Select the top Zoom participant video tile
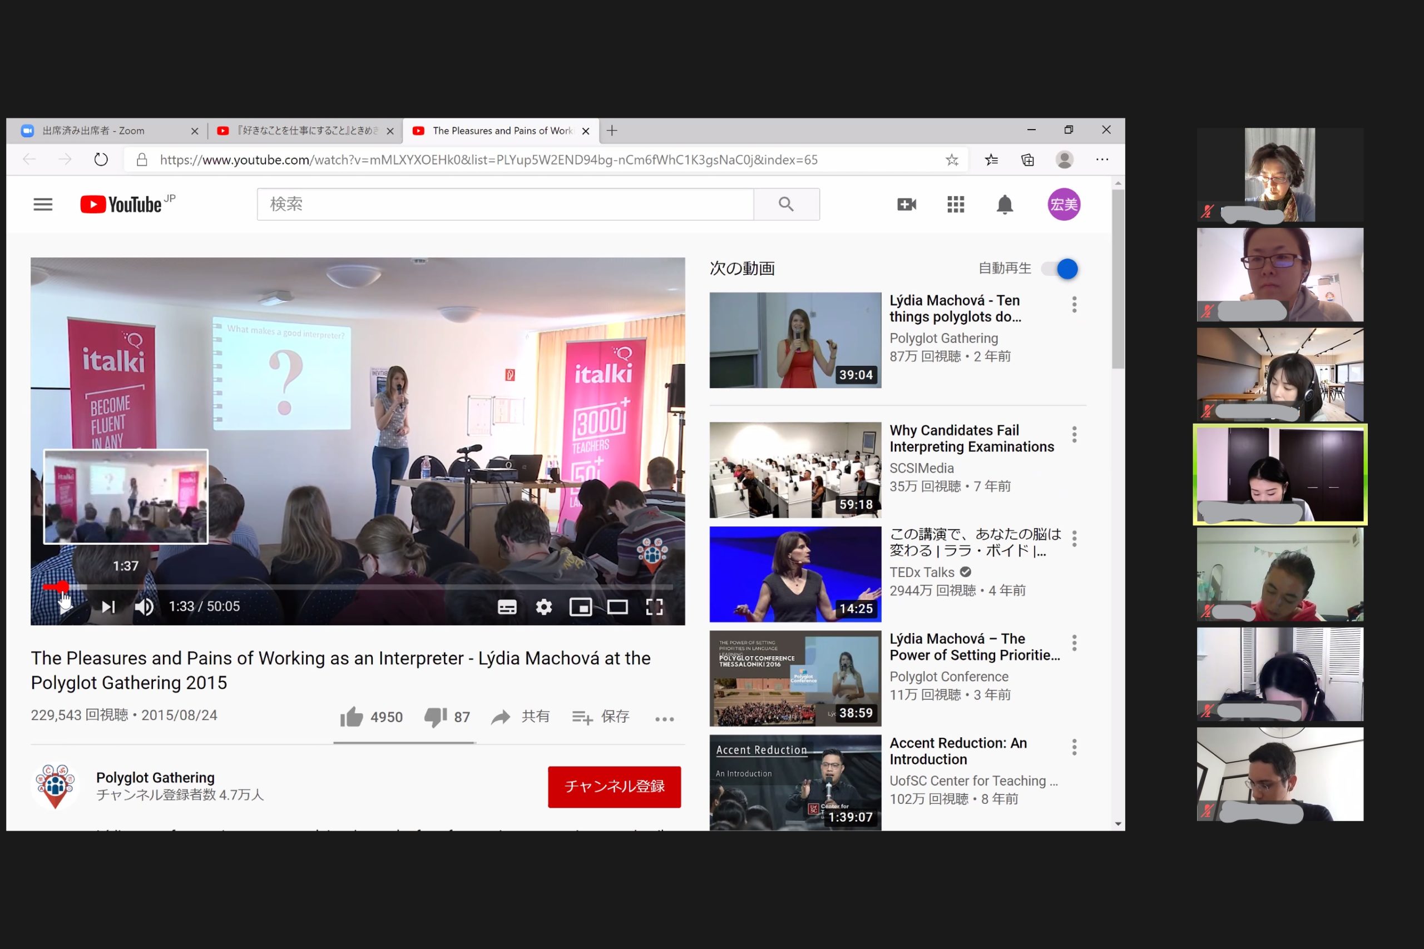Viewport: 1424px width, 949px height. (x=1280, y=175)
